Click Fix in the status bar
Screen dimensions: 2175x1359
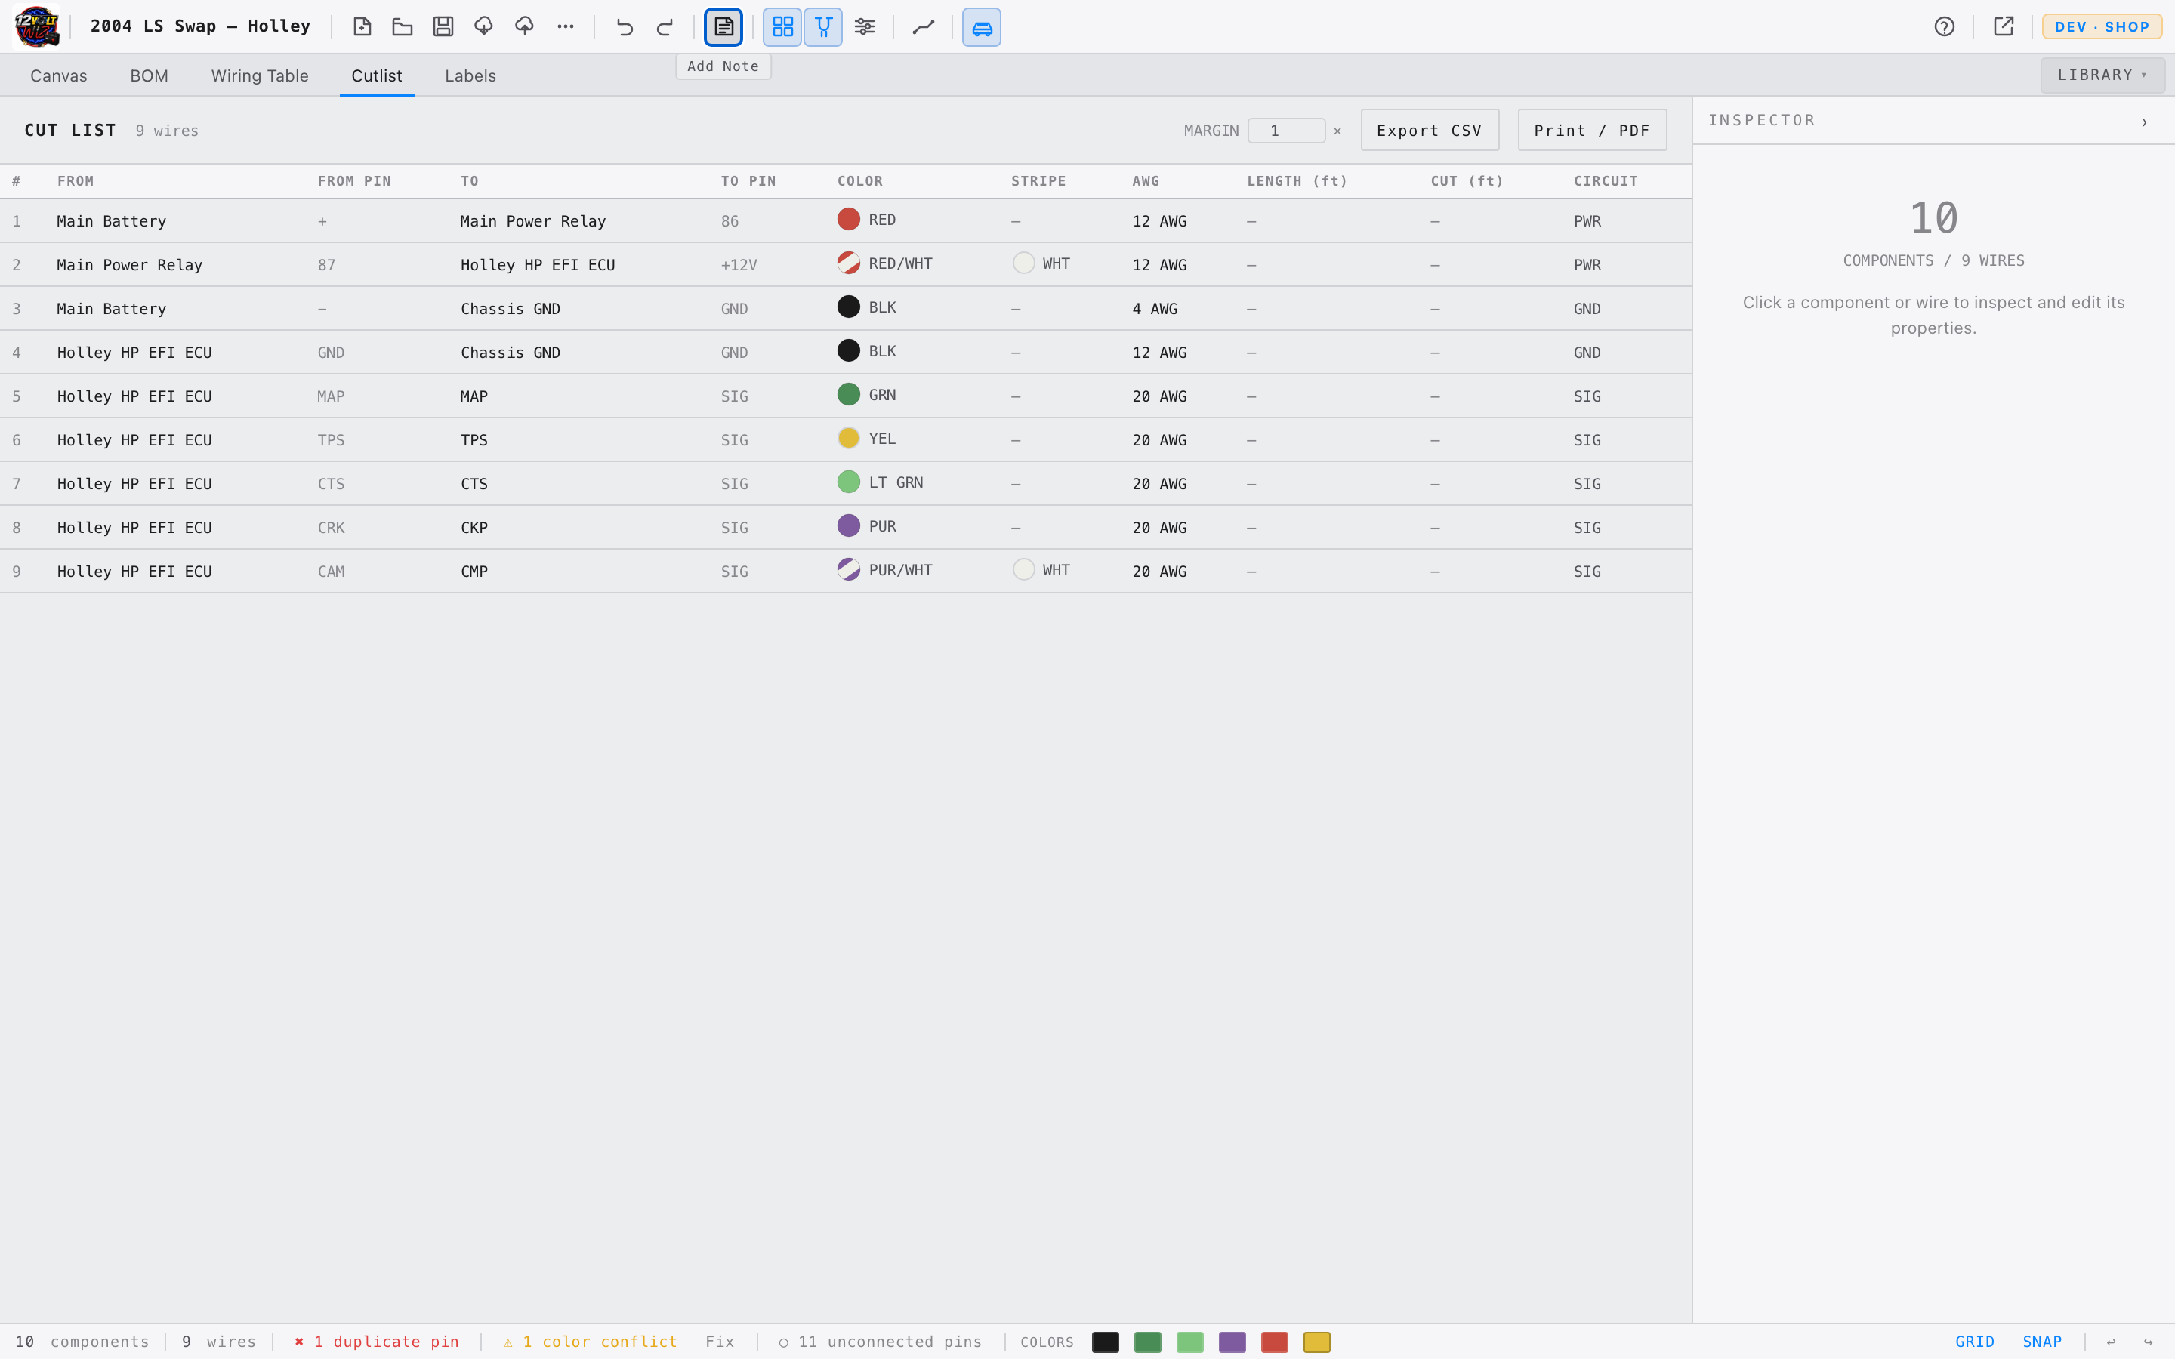720,1342
